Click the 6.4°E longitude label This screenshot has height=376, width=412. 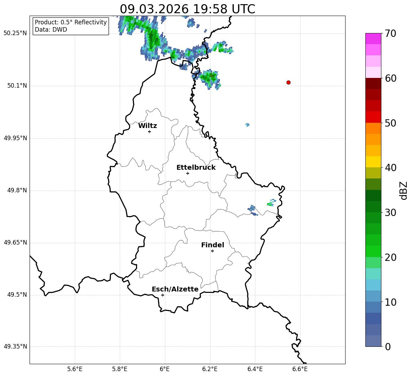pos(255,369)
